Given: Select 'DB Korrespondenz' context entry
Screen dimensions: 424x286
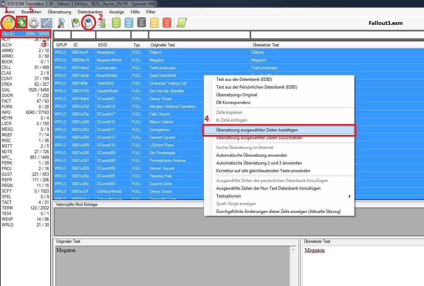Looking at the screenshot, I should 280,103.
